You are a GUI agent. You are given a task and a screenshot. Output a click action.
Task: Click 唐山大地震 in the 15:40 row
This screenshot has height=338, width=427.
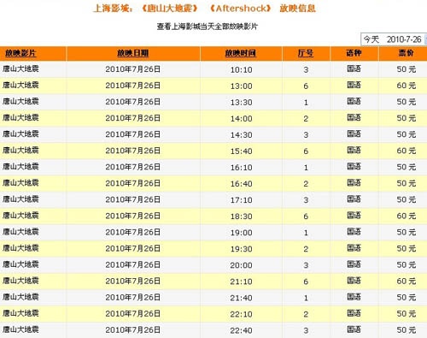[x=20, y=151]
